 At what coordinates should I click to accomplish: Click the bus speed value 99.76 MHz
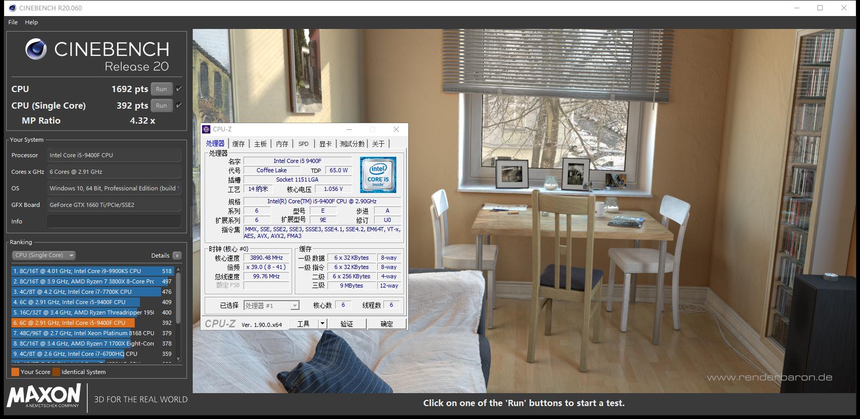tap(266, 276)
